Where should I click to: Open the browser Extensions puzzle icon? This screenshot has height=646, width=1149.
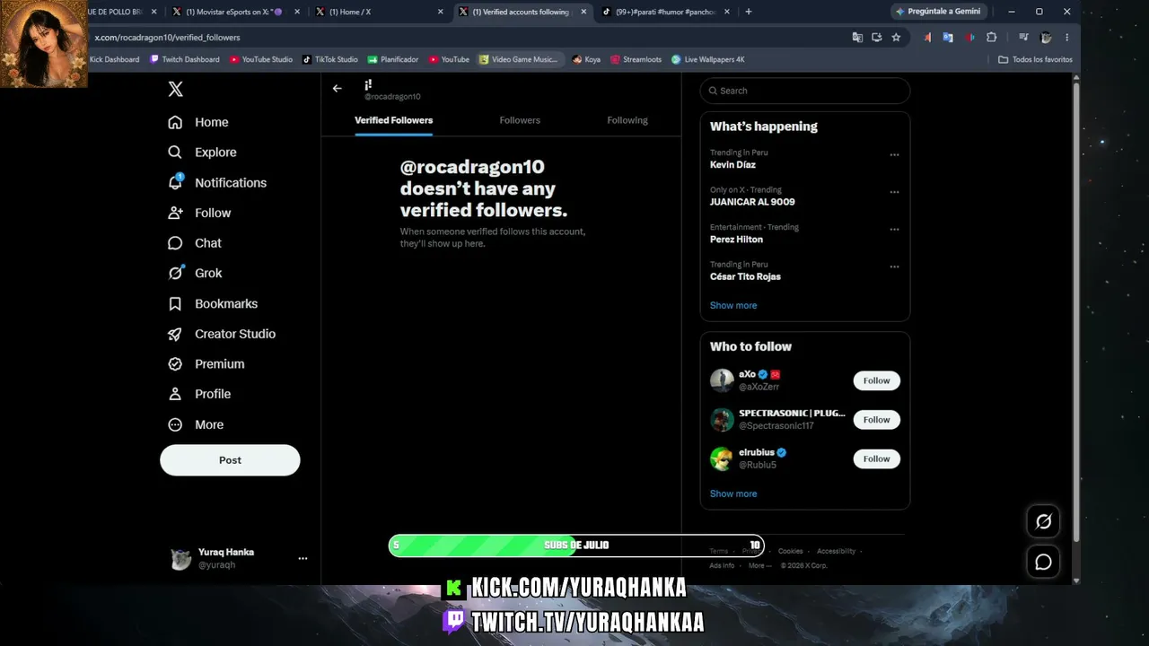pos(991,38)
